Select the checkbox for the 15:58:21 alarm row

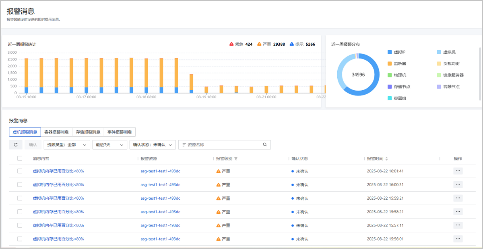pos(20,212)
